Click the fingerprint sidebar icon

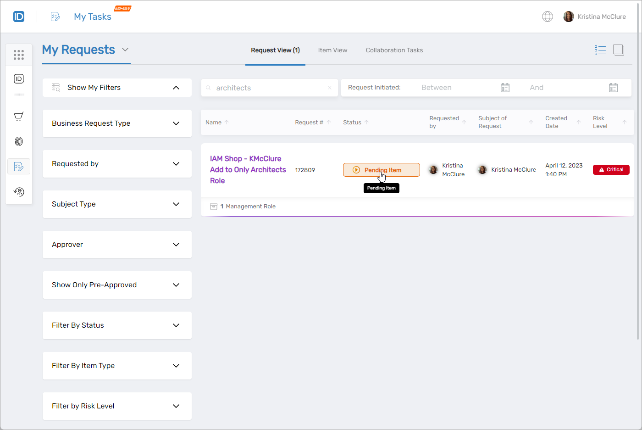click(19, 141)
